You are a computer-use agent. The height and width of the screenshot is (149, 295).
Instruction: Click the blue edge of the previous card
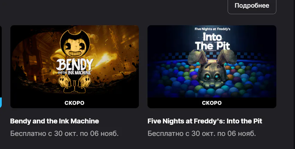[1, 102]
